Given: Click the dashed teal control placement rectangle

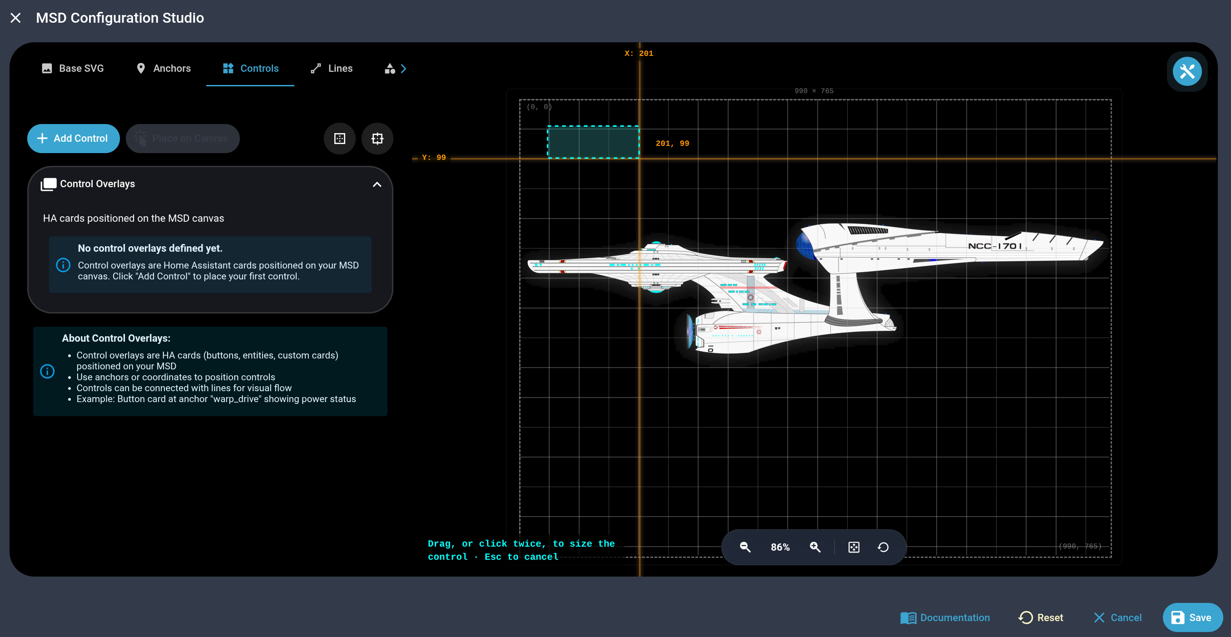Looking at the screenshot, I should click(x=593, y=142).
